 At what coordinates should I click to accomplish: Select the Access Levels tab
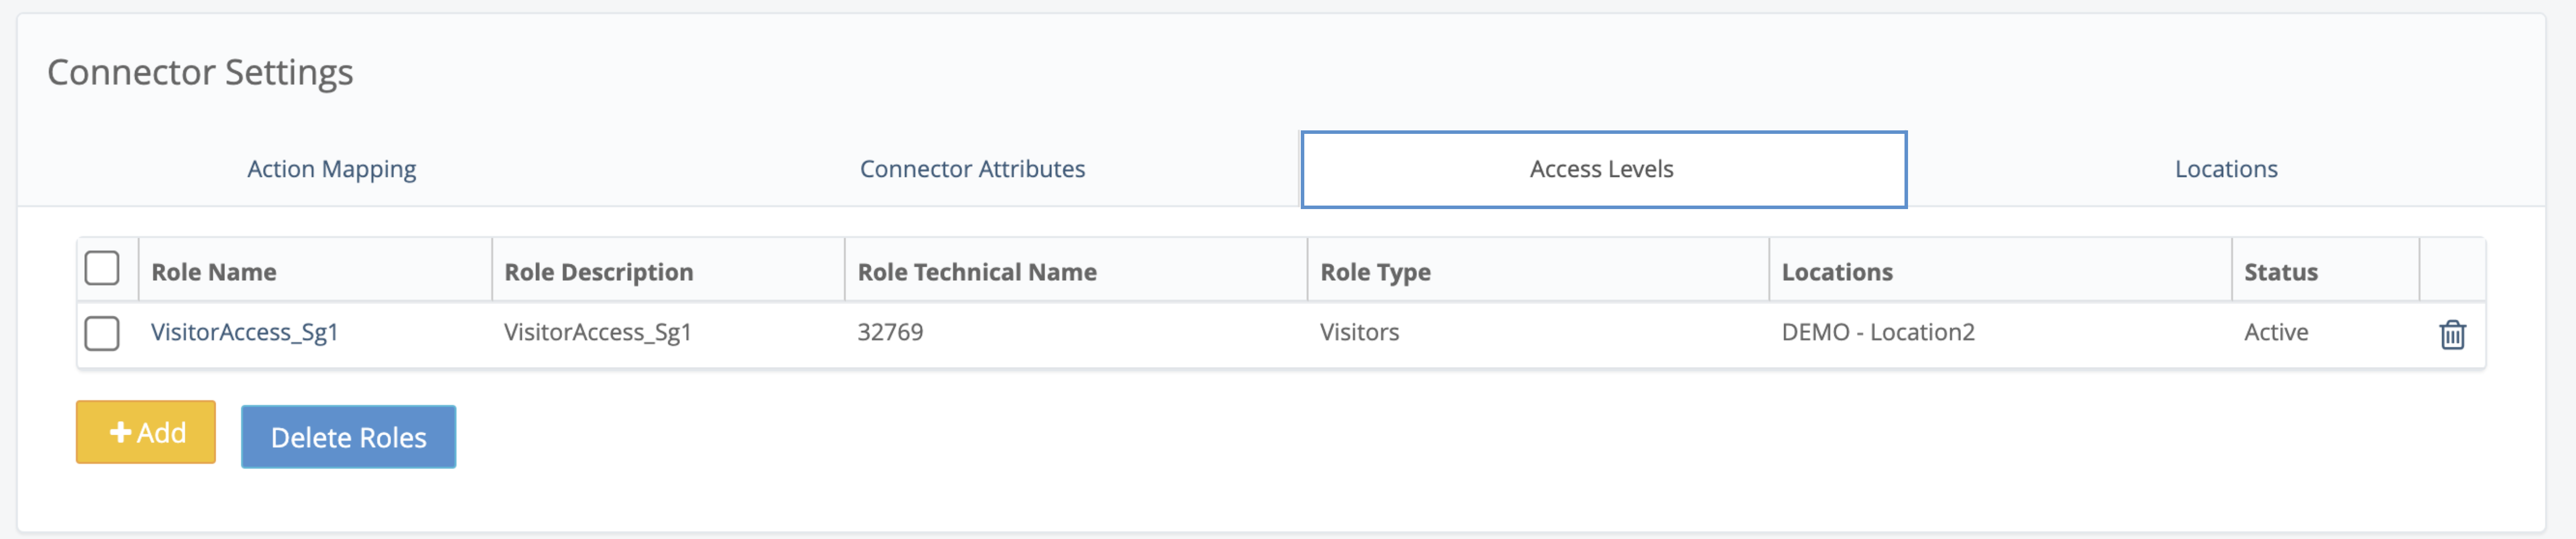point(1603,169)
